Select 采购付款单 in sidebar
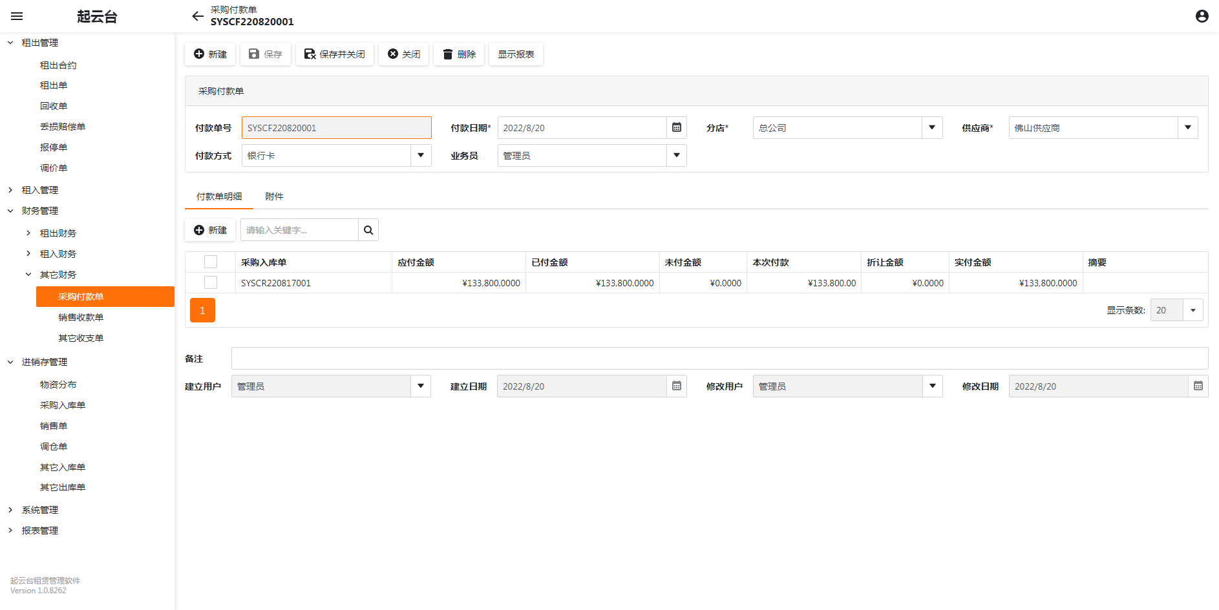 click(105, 297)
